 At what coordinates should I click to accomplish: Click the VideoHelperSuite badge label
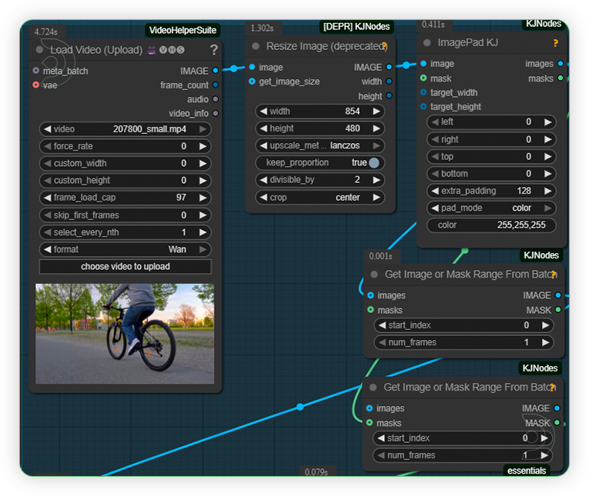(x=182, y=31)
